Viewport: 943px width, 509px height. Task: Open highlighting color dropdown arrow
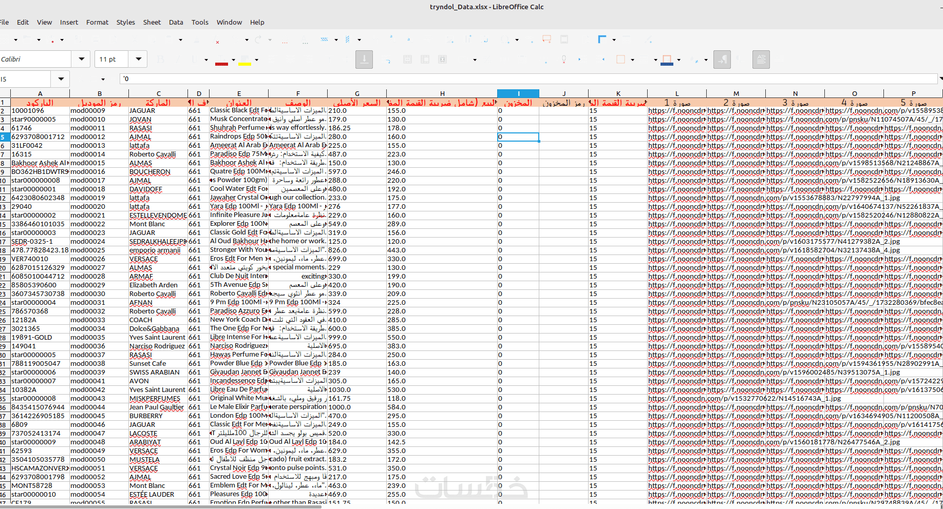256,60
